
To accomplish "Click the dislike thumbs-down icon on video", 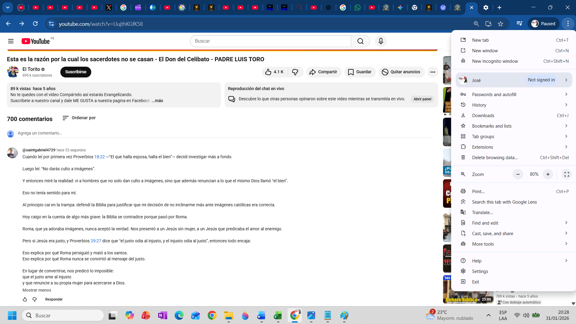I will (295, 72).
